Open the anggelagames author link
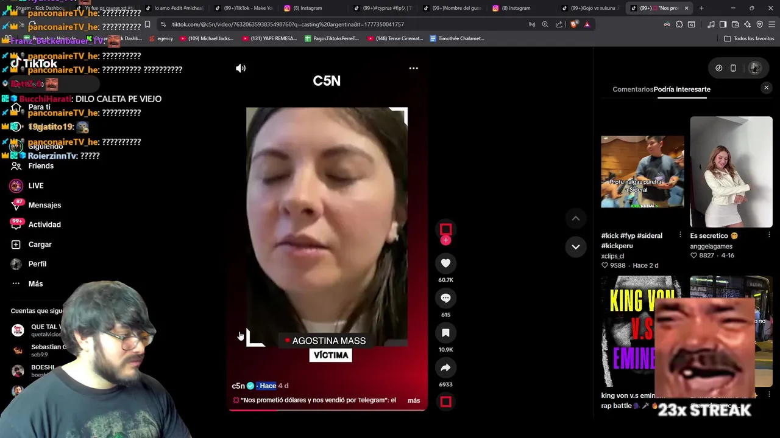This screenshot has width=780, height=438. pyautogui.click(x=711, y=246)
